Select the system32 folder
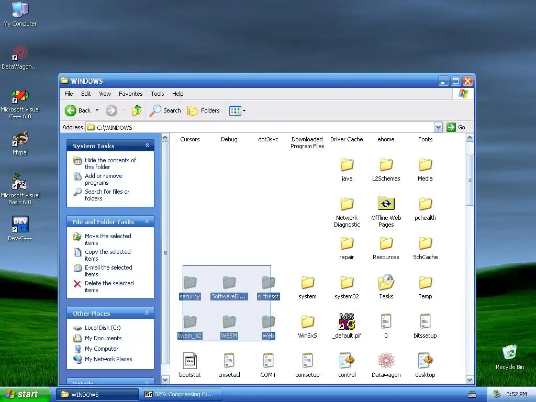 (x=347, y=283)
